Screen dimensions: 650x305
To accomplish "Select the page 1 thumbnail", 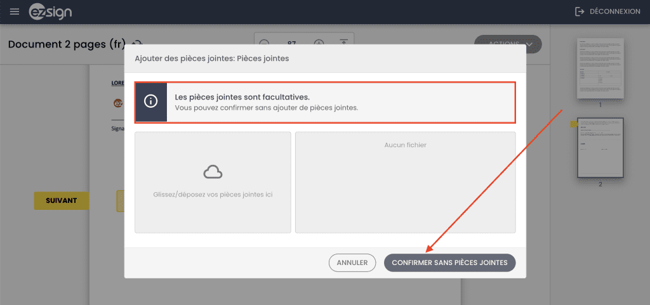I will (600, 68).
